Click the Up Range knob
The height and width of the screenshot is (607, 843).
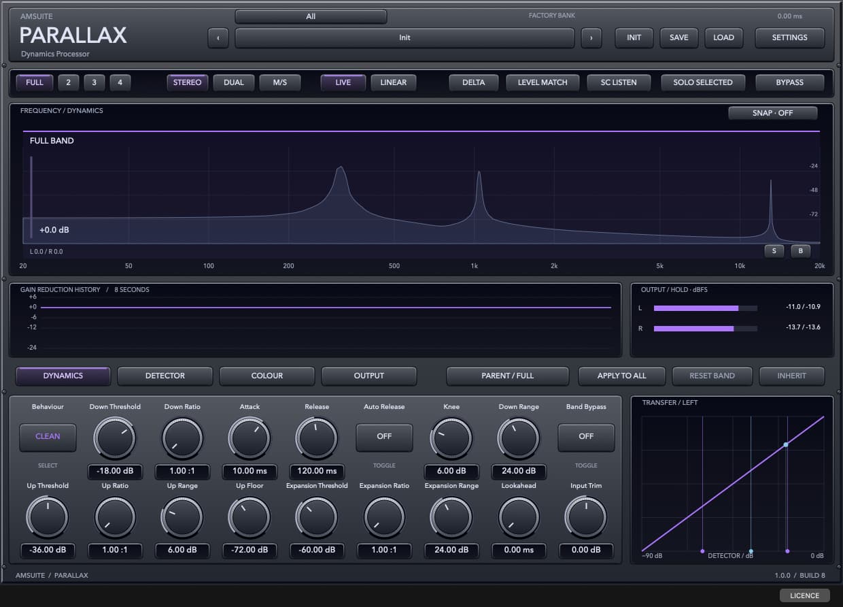[182, 516]
